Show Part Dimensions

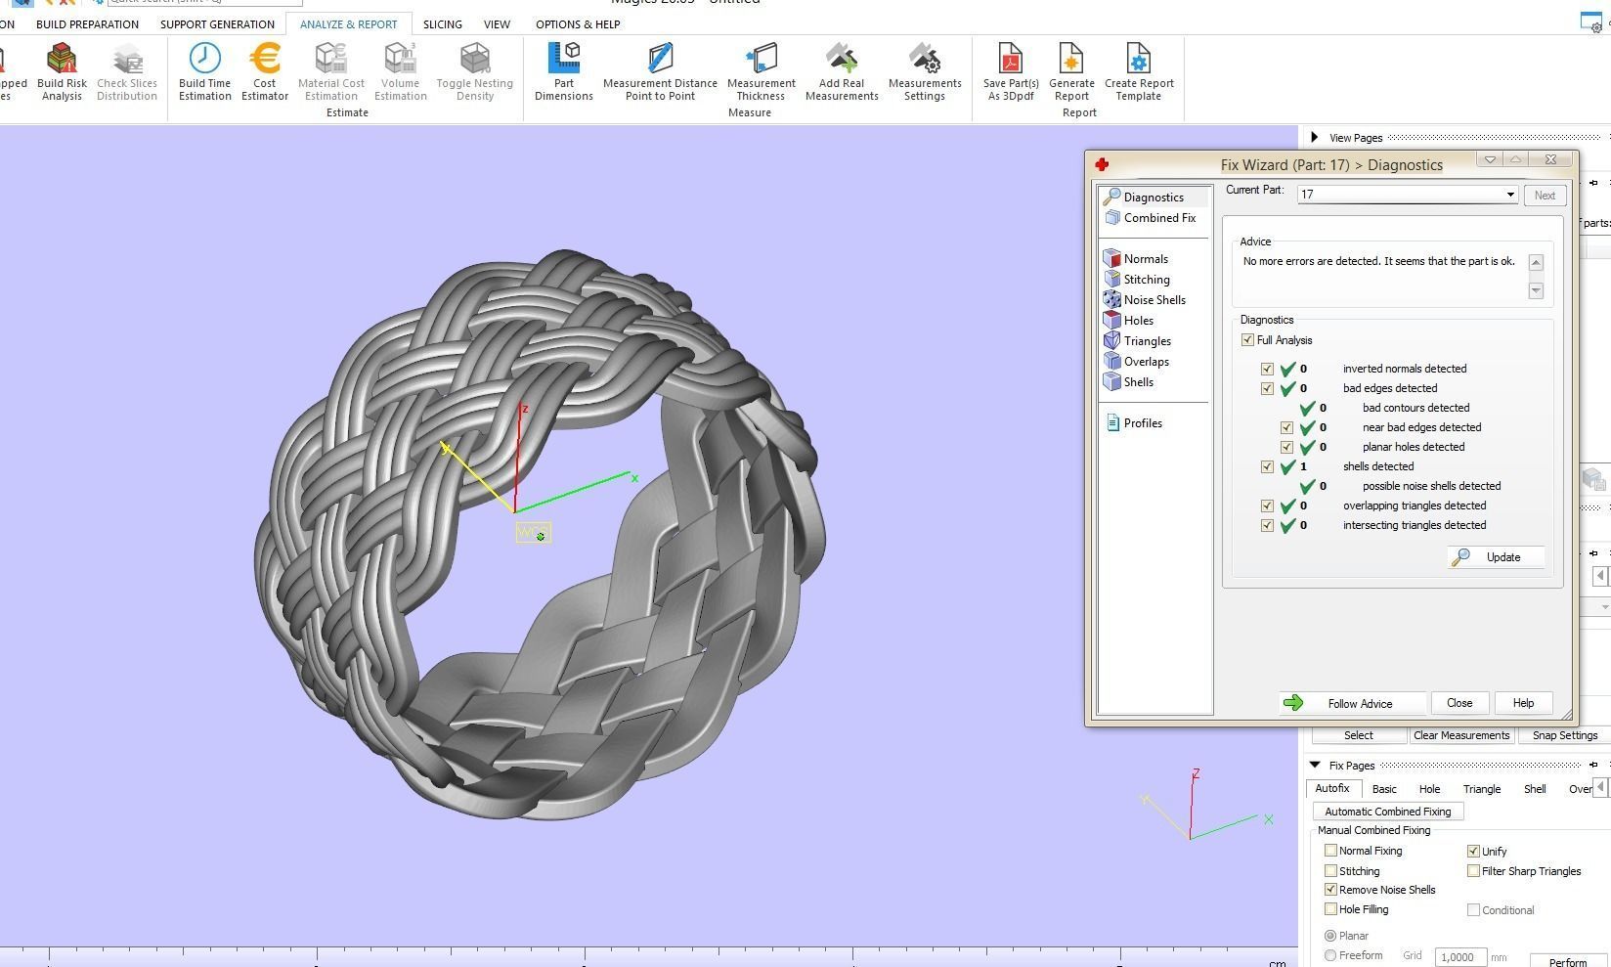564,71
